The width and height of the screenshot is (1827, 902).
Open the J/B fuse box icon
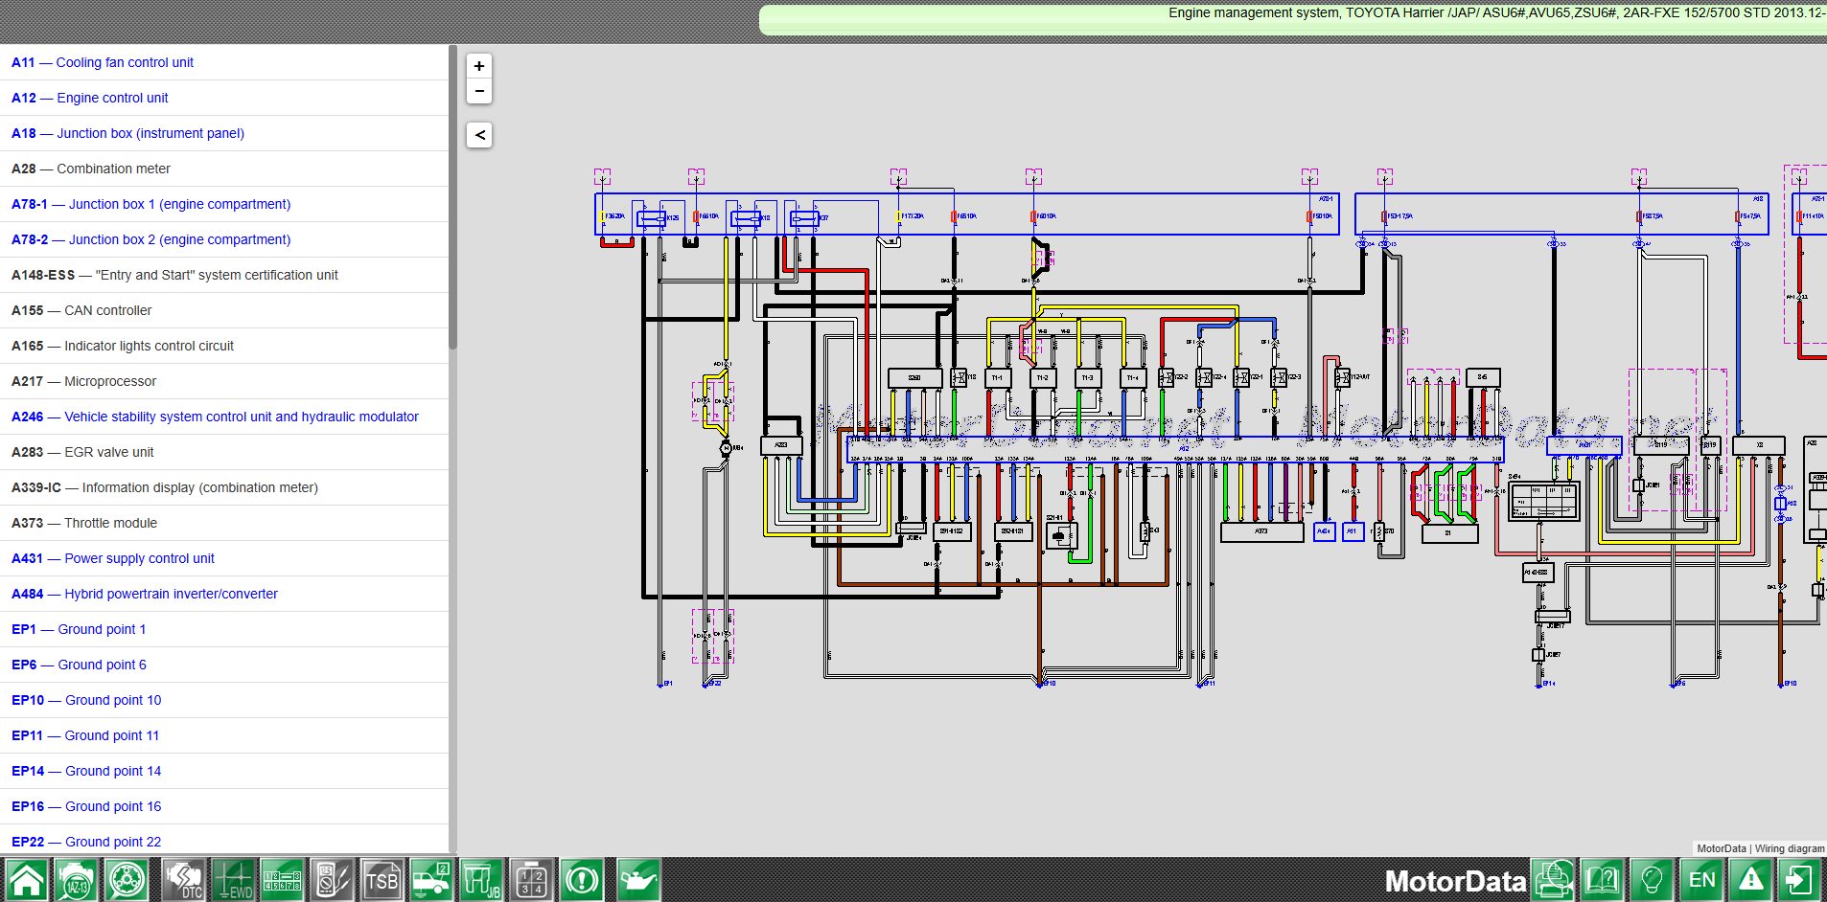481,880
